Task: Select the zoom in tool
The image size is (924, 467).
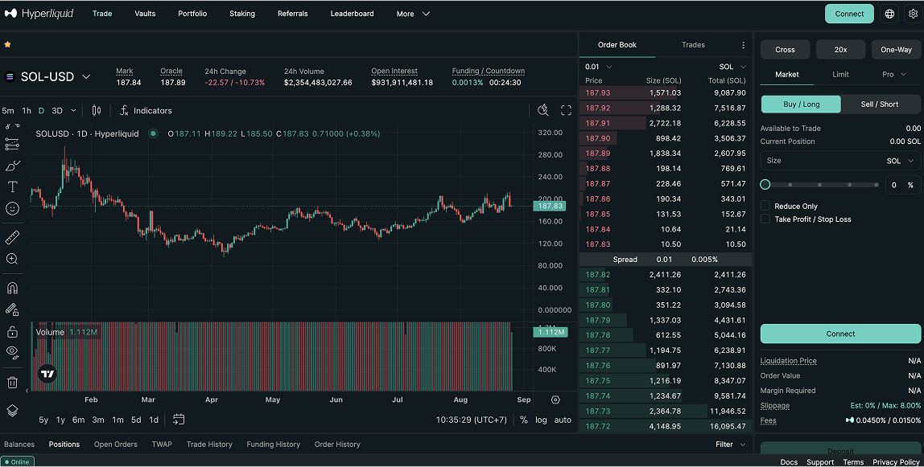Action: (12, 259)
